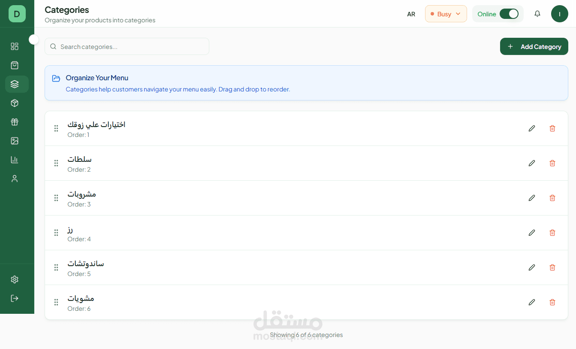The width and height of the screenshot is (576, 349).
Task: Click the Add Category button
Action: (534, 46)
